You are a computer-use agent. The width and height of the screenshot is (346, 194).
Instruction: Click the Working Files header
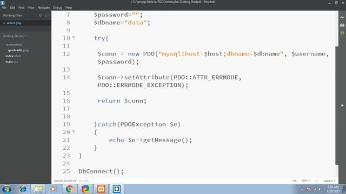tap(12, 16)
